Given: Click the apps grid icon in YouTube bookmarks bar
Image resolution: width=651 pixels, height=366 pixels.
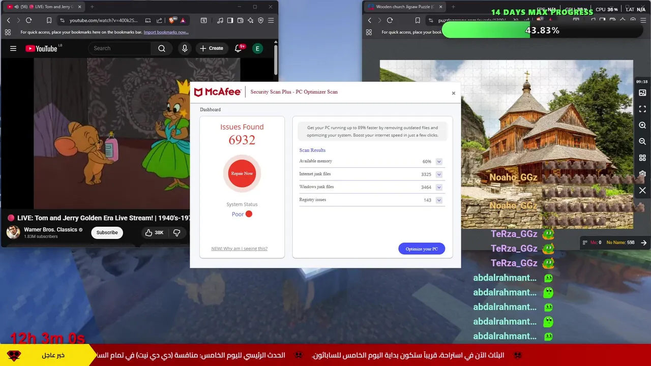Looking at the screenshot, I should coord(8,32).
